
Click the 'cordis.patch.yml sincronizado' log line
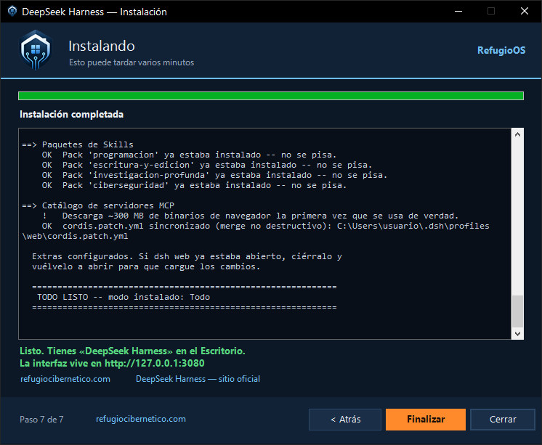(256, 231)
